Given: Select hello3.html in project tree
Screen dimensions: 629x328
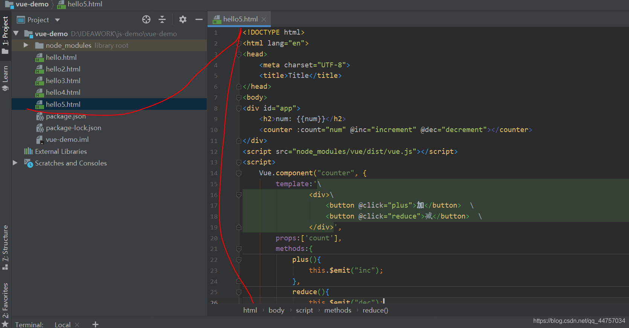Looking at the screenshot, I should click(x=63, y=81).
